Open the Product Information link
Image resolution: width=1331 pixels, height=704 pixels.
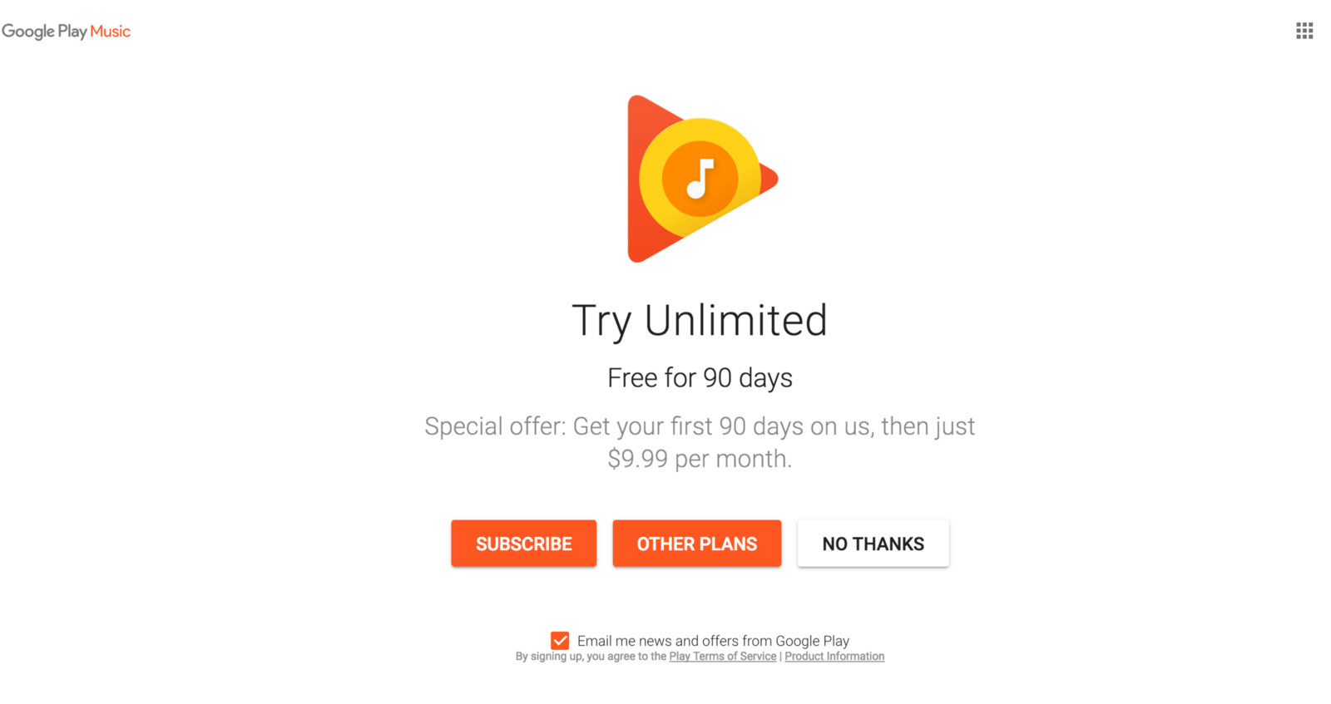click(834, 657)
